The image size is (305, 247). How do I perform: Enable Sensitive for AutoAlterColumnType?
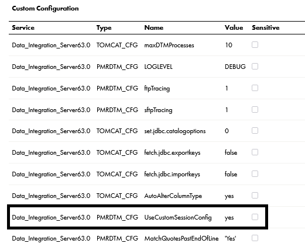255,196
